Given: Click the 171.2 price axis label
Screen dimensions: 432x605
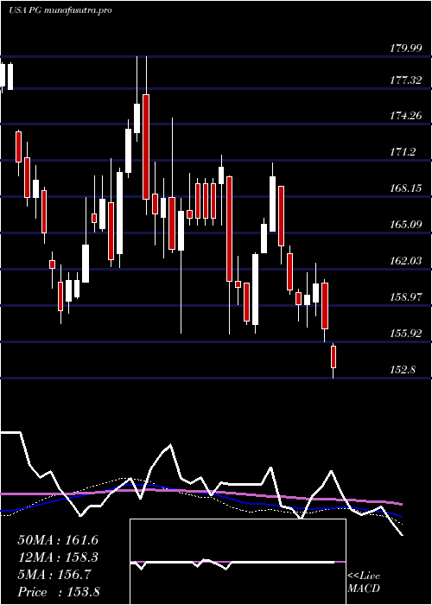Looking at the screenshot, I should click(402, 152).
